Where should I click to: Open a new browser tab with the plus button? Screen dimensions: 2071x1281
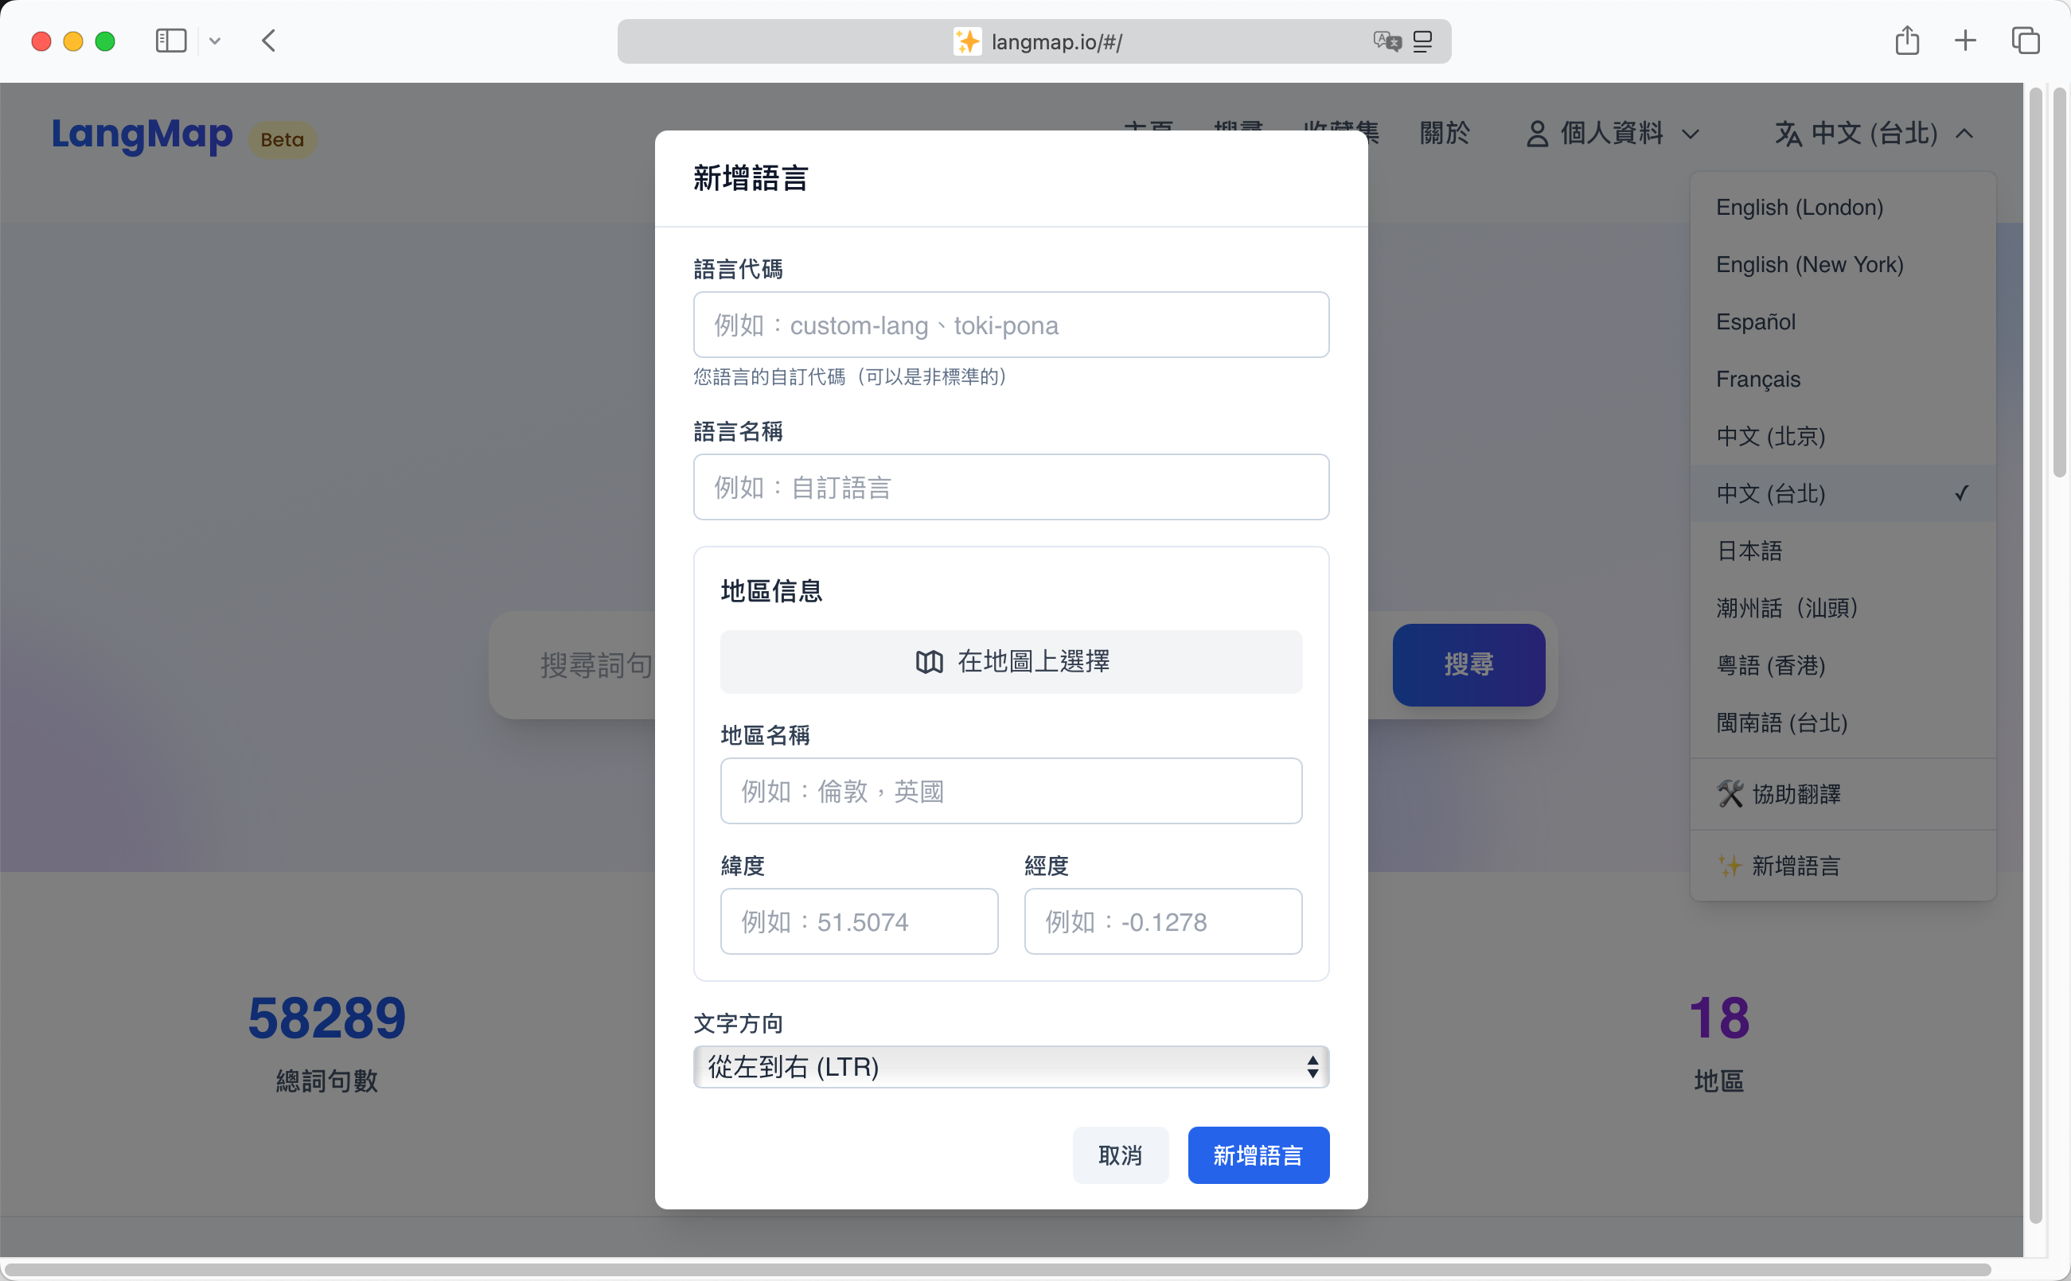[1964, 40]
